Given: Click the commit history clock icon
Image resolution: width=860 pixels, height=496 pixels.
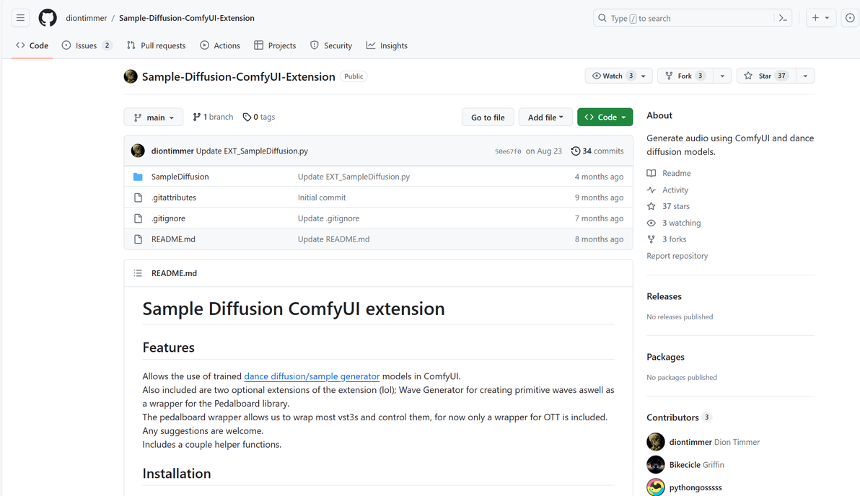Looking at the screenshot, I should 575,151.
